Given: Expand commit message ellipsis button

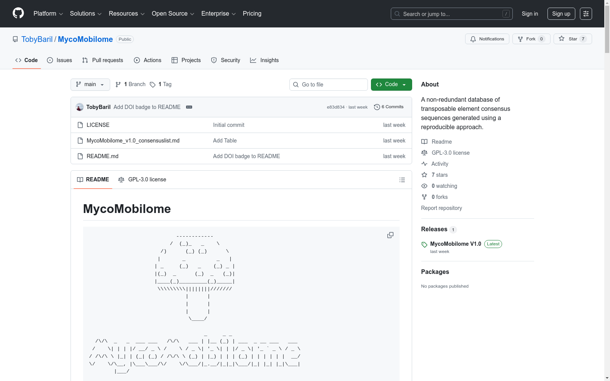Looking at the screenshot, I should click(189, 107).
